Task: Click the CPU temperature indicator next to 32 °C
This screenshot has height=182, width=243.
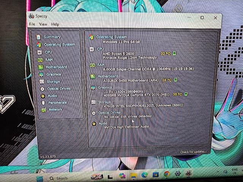Action: (174, 53)
